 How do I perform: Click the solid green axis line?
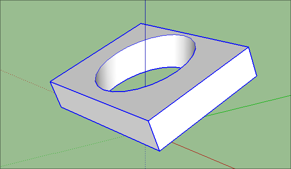[249, 106]
